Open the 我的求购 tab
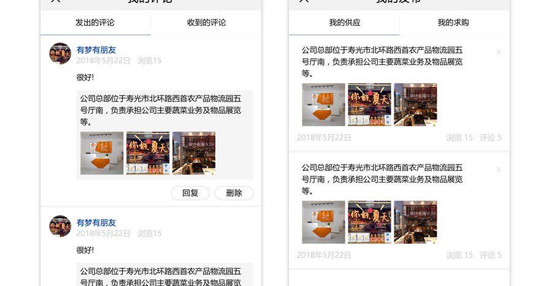 (x=453, y=23)
